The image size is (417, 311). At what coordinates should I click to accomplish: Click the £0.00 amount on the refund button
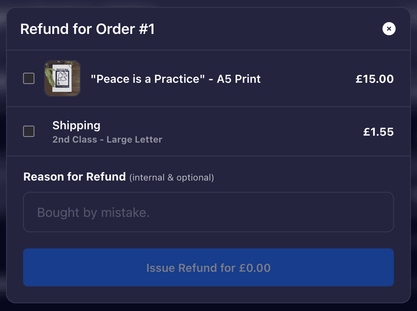255,268
